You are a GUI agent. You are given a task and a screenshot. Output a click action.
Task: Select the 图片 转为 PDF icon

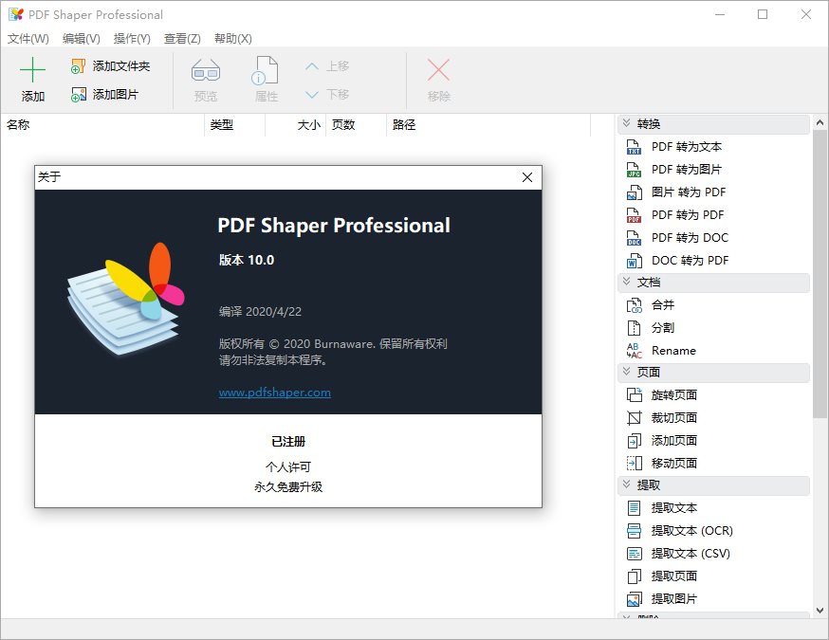click(634, 192)
